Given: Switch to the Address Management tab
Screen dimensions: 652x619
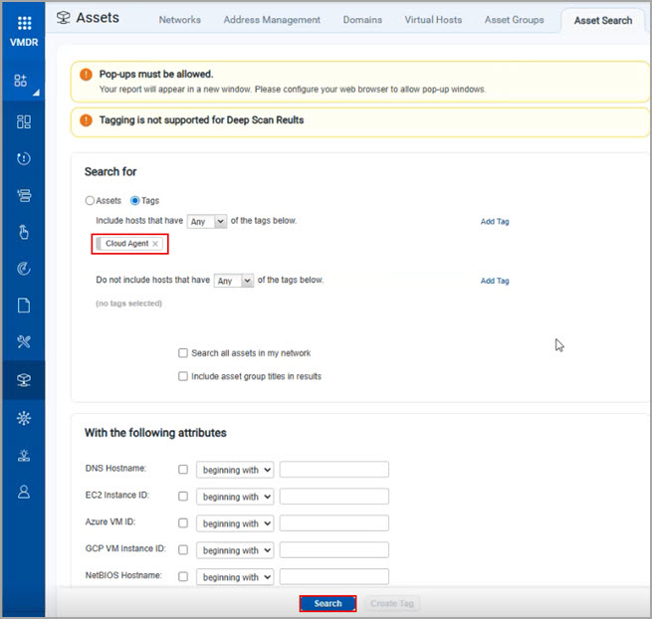Looking at the screenshot, I should click(272, 20).
